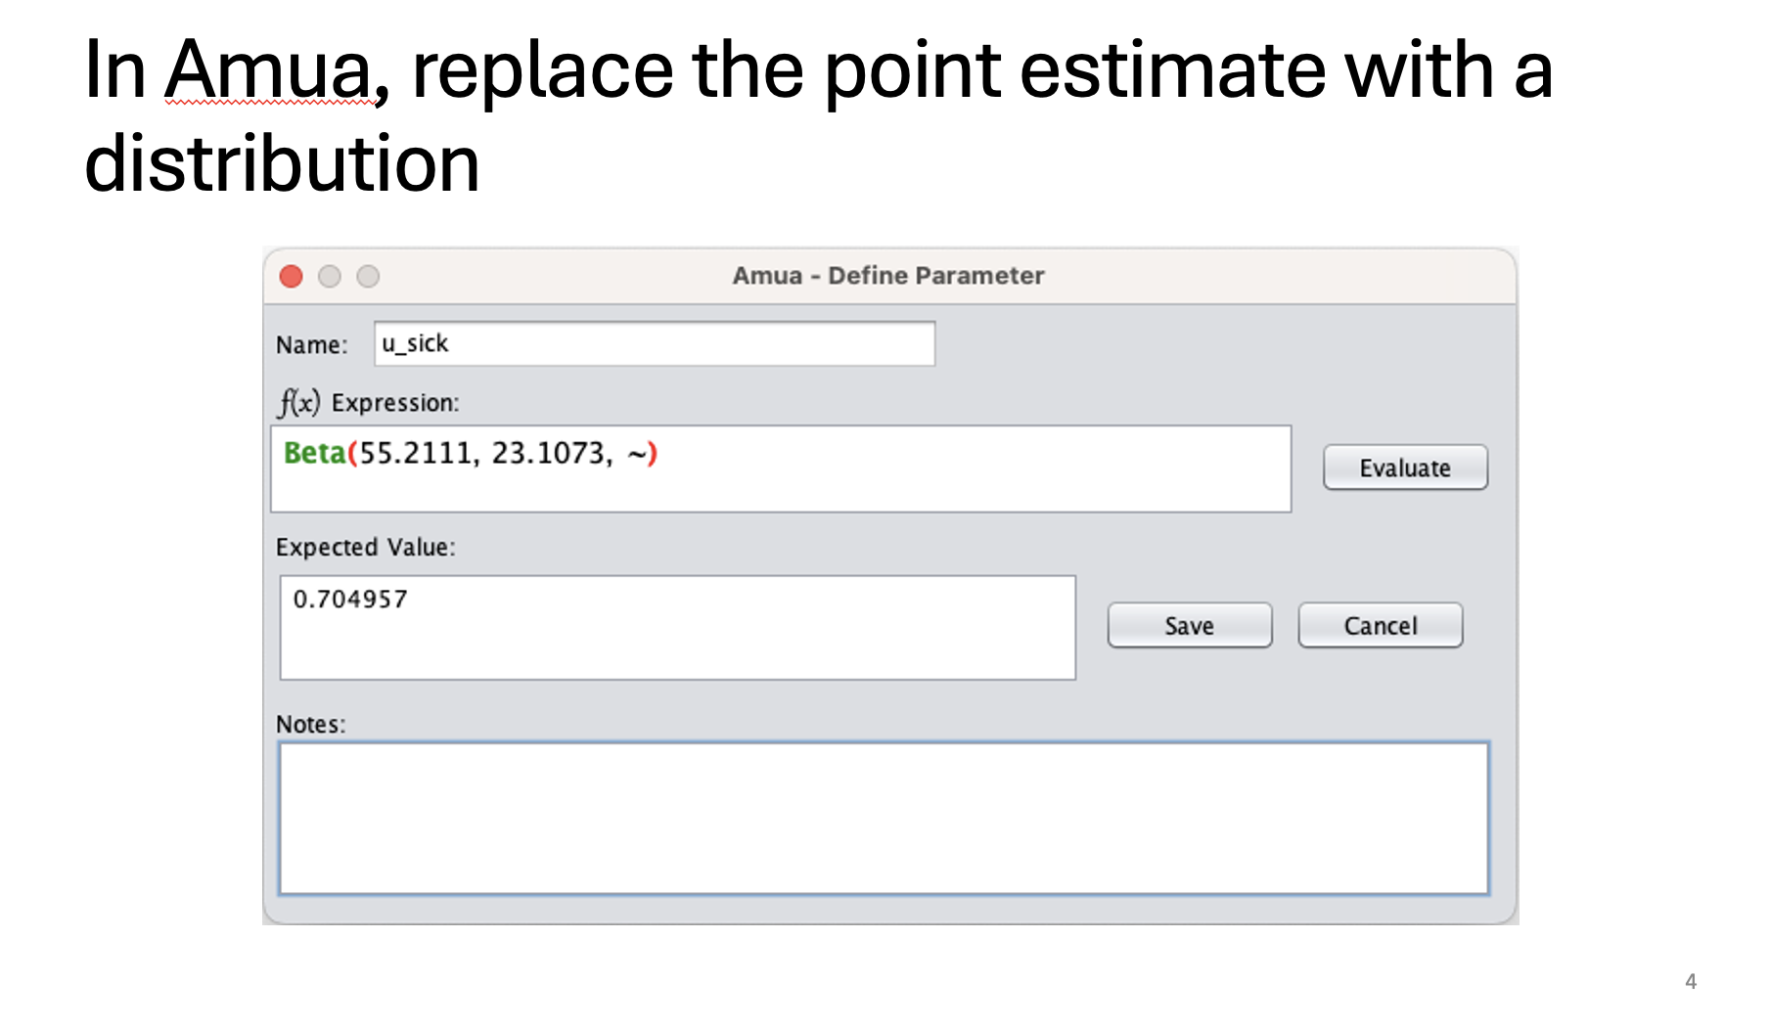This screenshot has height=1027, width=1769.
Task: Click the red closing parenthesis in expression
Action: click(653, 453)
